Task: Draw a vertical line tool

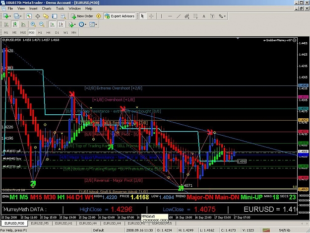Action: point(161,16)
